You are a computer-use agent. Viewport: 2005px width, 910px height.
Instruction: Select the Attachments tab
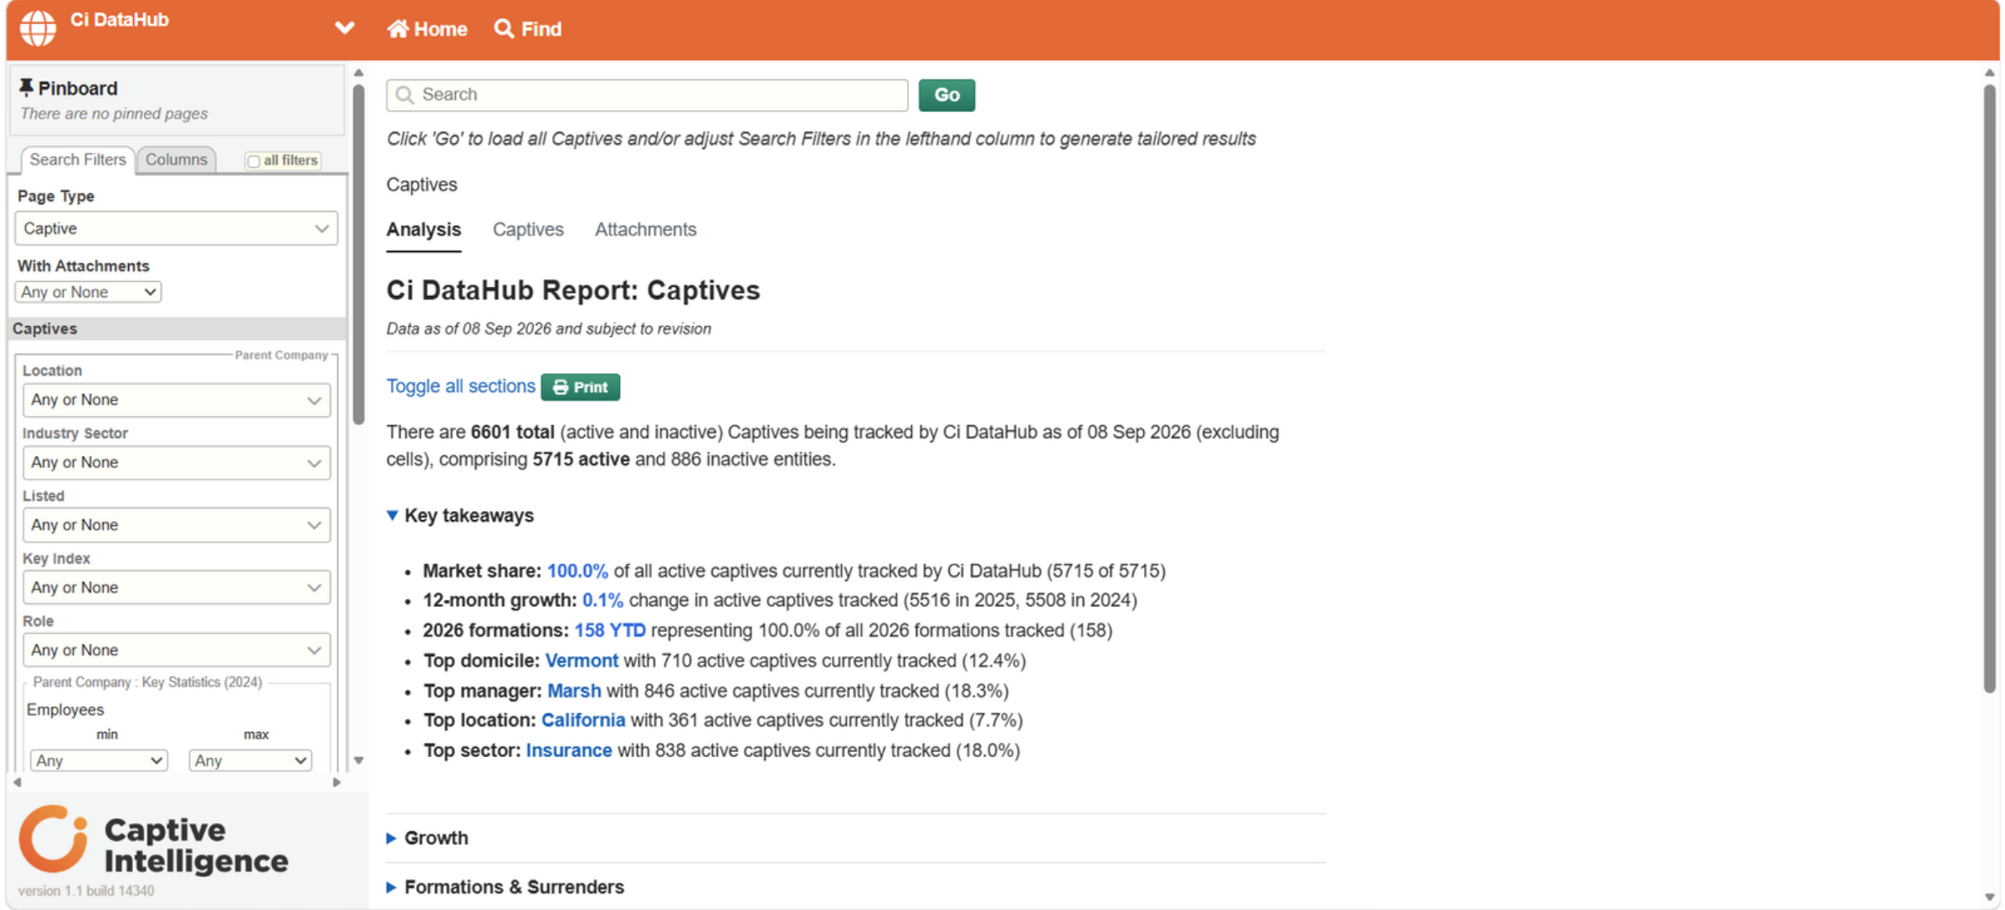point(645,229)
